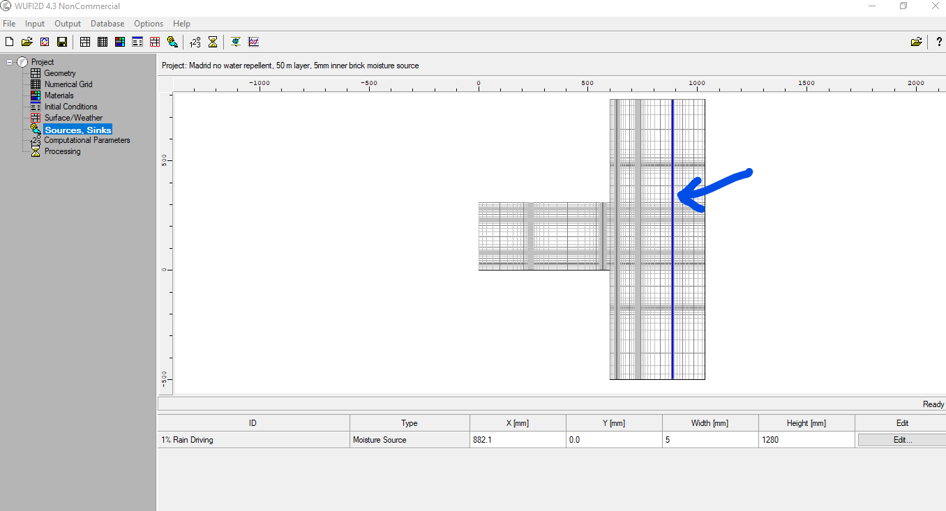Click the colored Materials toolbar icon
The height and width of the screenshot is (511, 946).
(x=120, y=42)
